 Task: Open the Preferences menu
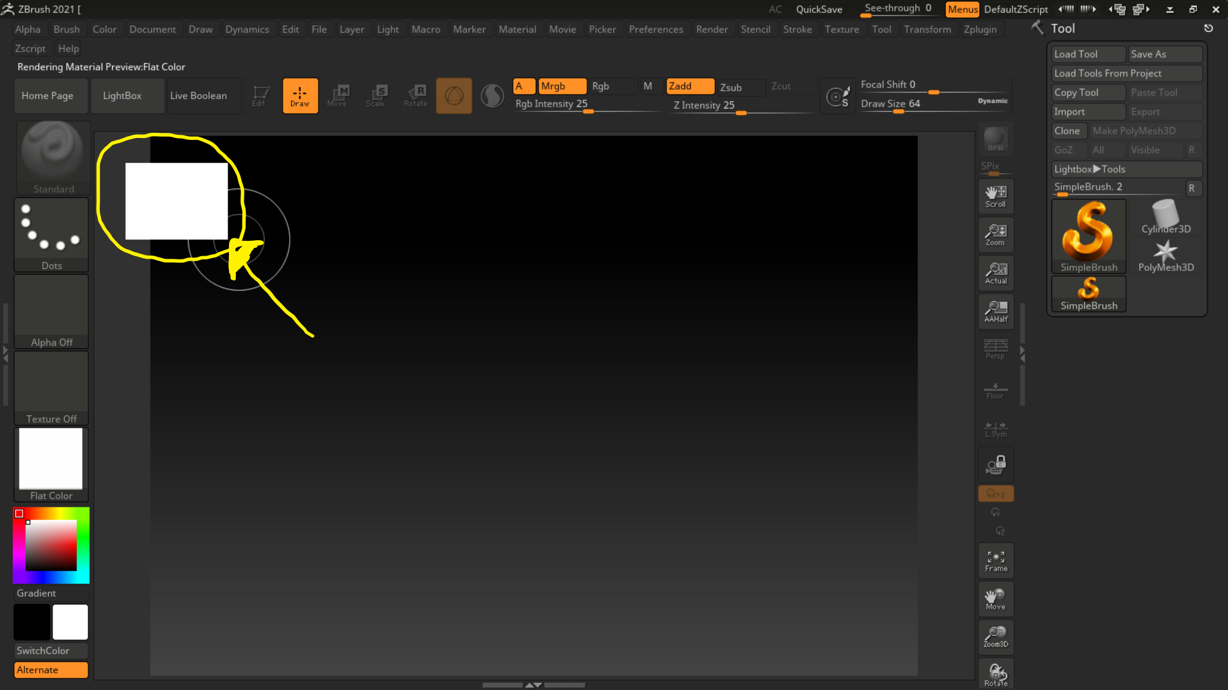656,29
